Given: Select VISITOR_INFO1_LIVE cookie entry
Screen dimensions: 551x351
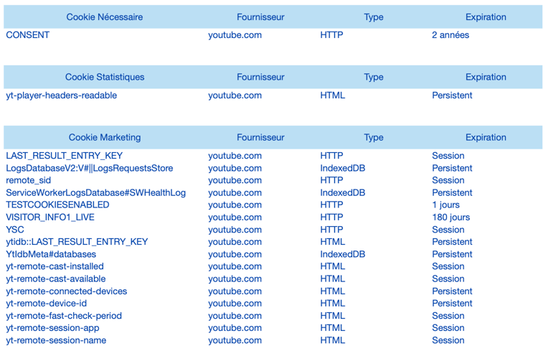Looking at the screenshot, I should pos(50,217).
